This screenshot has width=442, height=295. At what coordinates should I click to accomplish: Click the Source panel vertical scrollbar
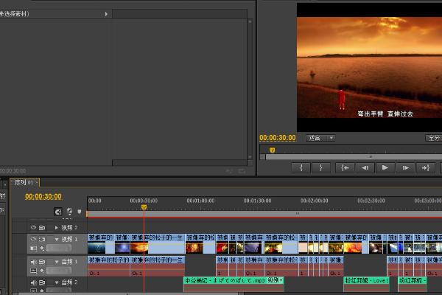(250, 89)
